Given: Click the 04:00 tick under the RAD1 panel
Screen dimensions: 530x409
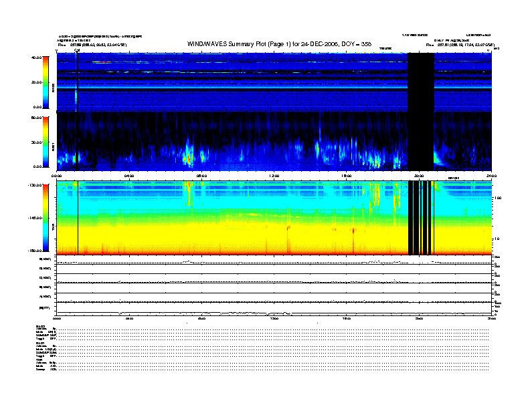Looking at the screenshot, I should 129,176.
